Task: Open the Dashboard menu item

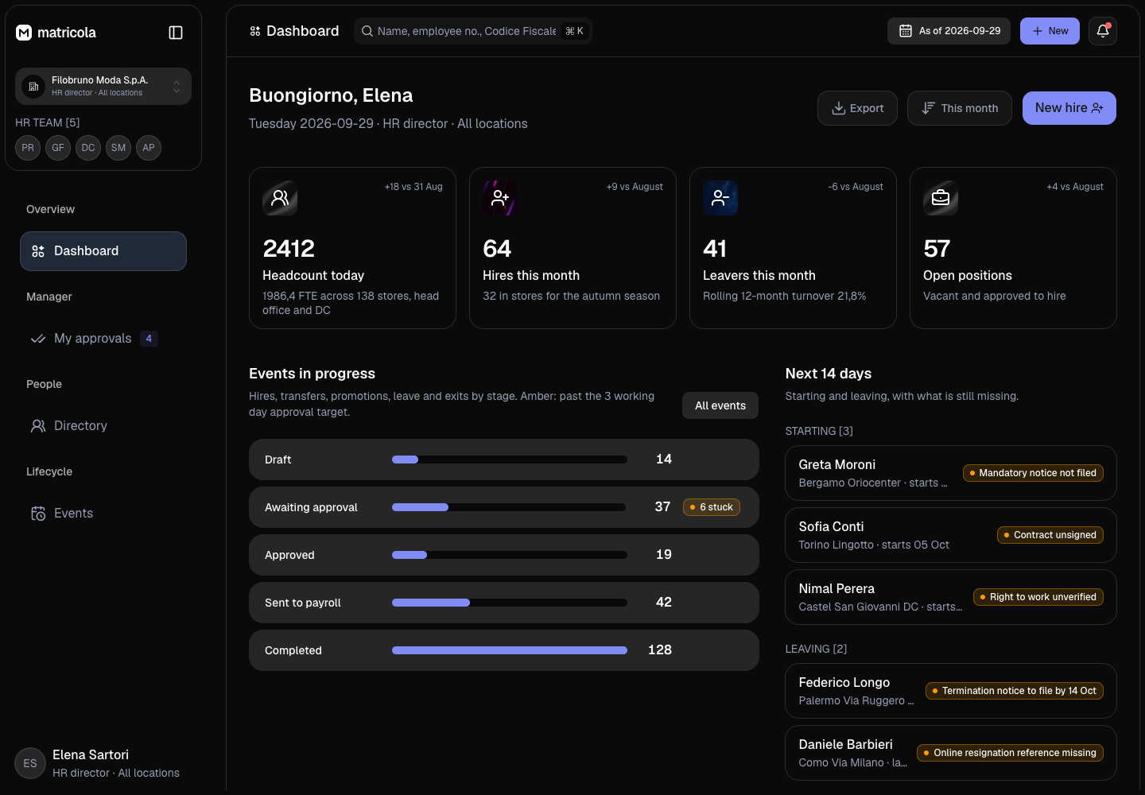Action: pyautogui.click(x=103, y=251)
